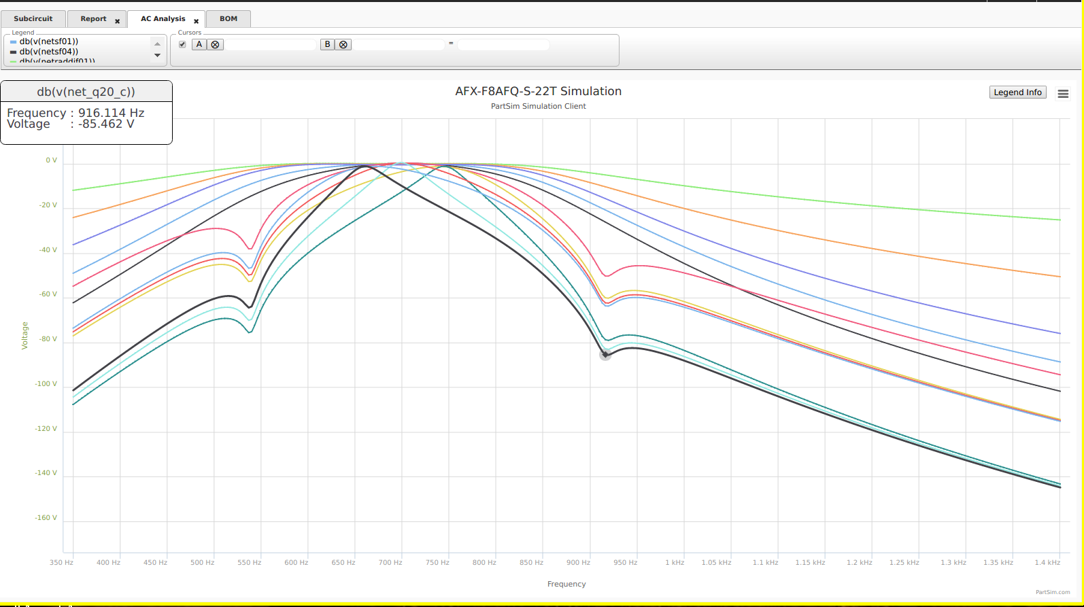This screenshot has height=607, width=1084.
Task: Click the Frequency axis title
Action: pos(566,584)
